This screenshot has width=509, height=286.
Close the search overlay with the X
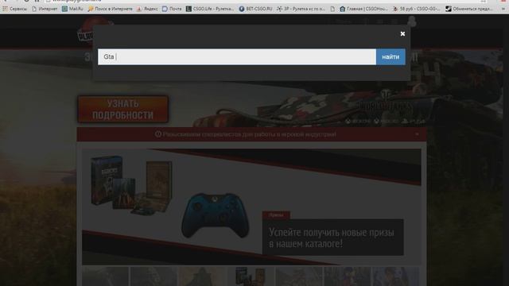pos(402,33)
